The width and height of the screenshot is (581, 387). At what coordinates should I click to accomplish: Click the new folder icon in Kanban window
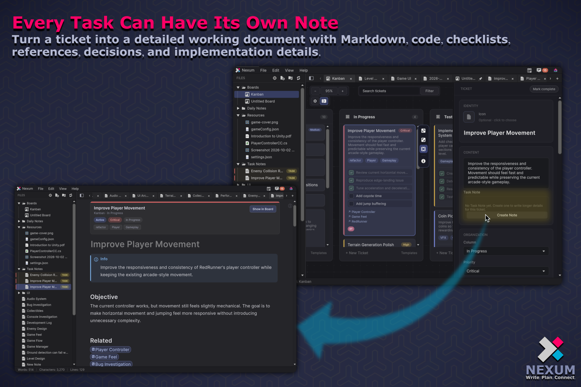click(x=290, y=78)
